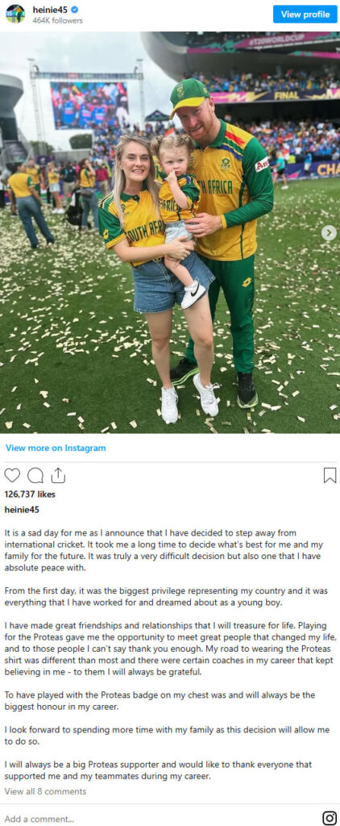
Task: Click the share upload icon
Action: pos(59,476)
